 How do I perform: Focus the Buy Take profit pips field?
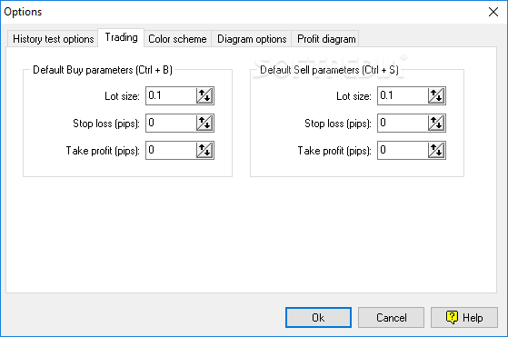(171, 150)
